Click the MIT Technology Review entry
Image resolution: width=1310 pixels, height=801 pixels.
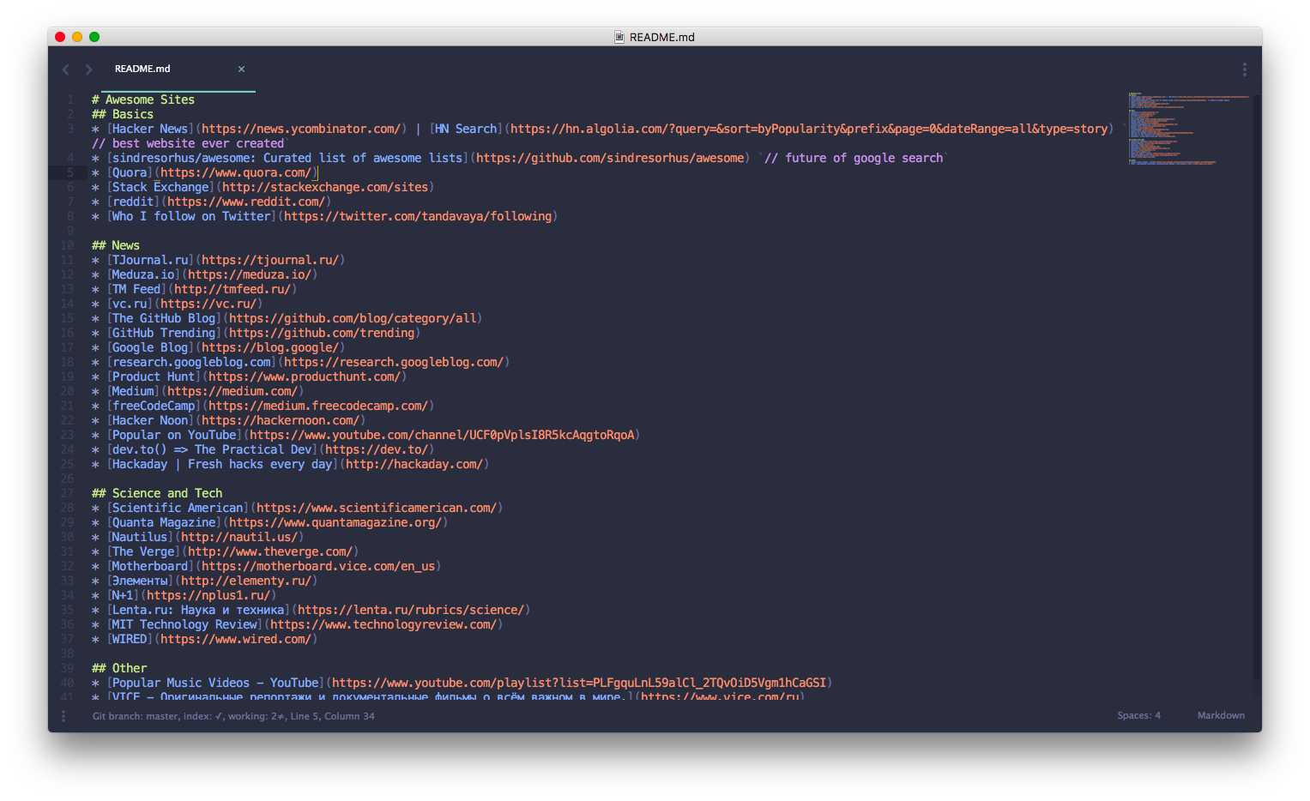(x=297, y=624)
